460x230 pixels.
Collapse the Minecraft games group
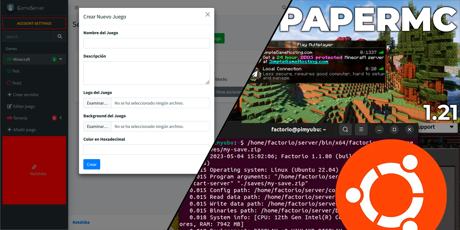(x=61, y=59)
